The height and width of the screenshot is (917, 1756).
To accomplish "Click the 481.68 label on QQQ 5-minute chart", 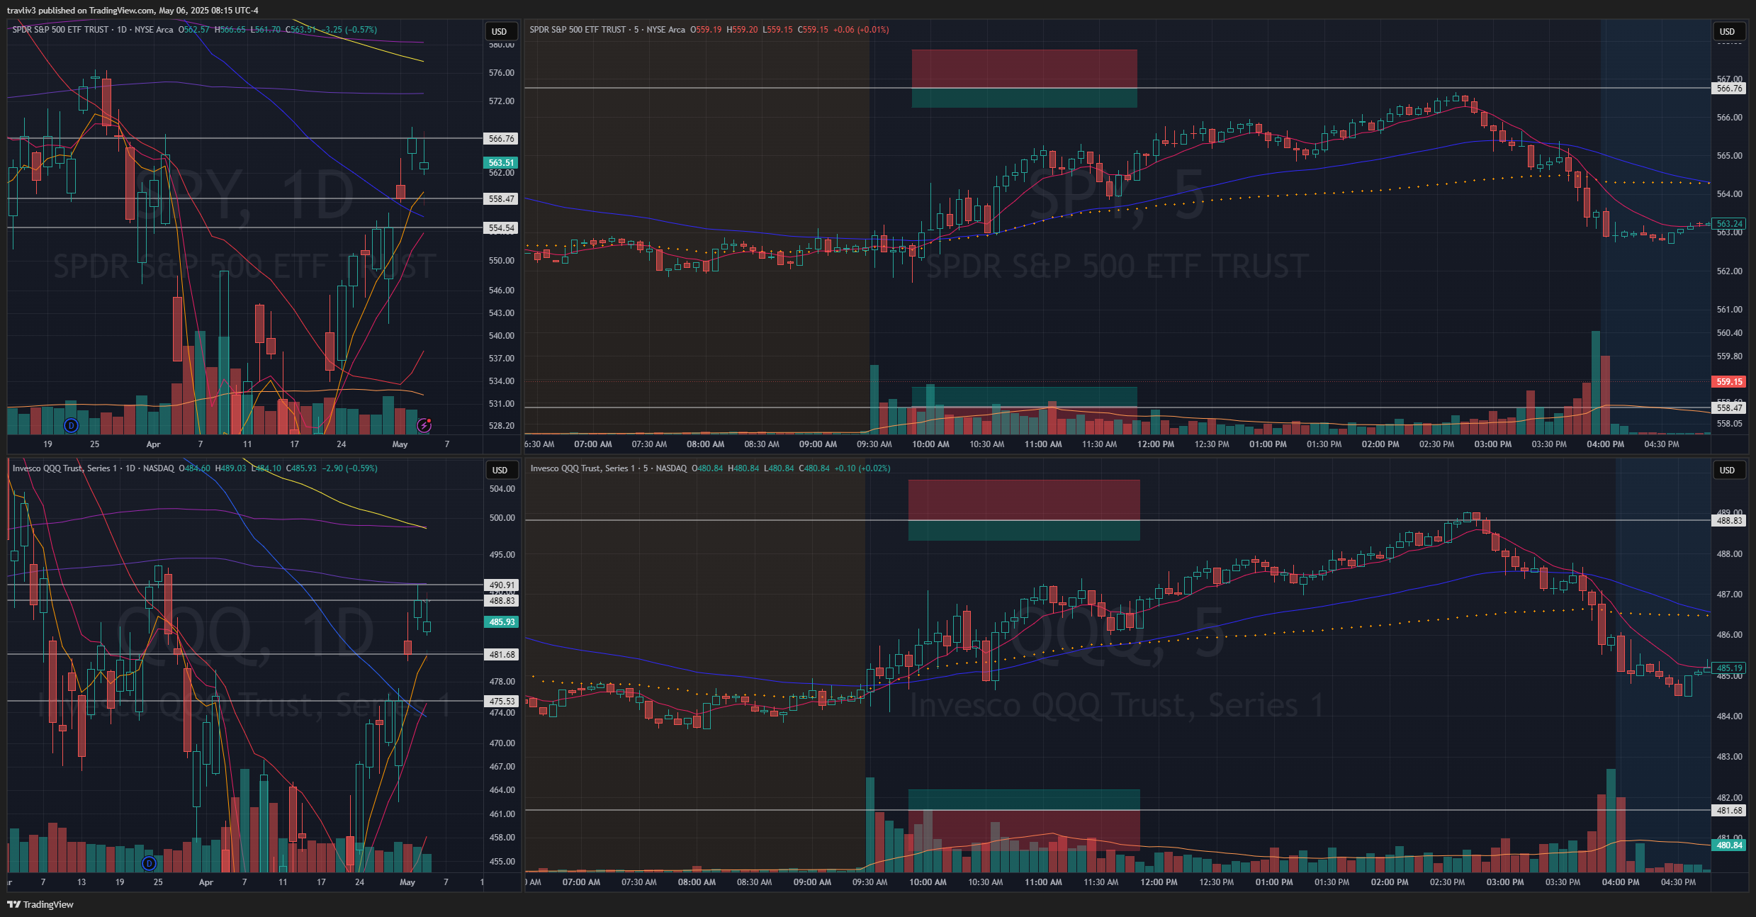I will coord(1729,811).
